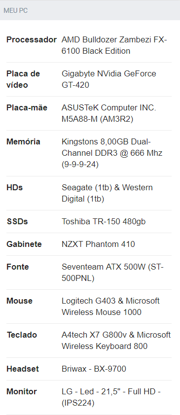
Task: Click A4tech X7 G800v keyboard value
Action: tap(116, 341)
